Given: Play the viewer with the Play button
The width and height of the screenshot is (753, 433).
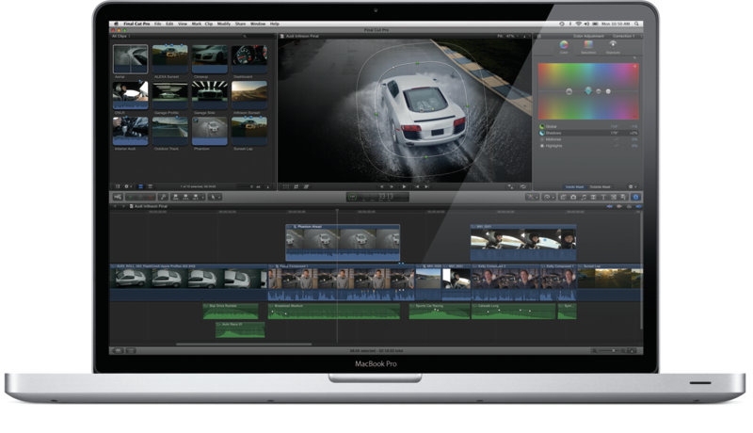Looking at the screenshot, I should point(404,186).
